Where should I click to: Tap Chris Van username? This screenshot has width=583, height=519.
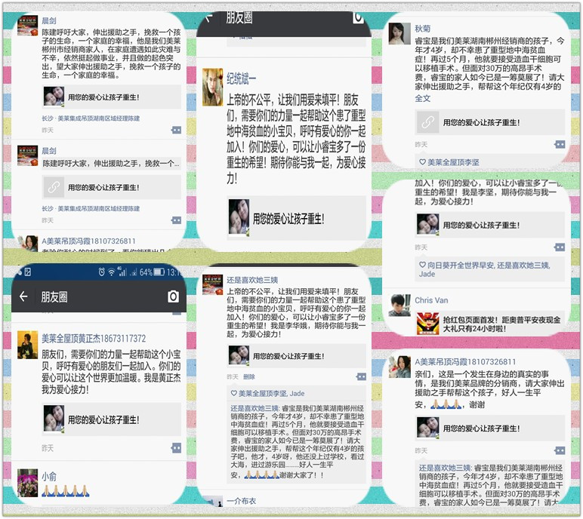[431, 300]
